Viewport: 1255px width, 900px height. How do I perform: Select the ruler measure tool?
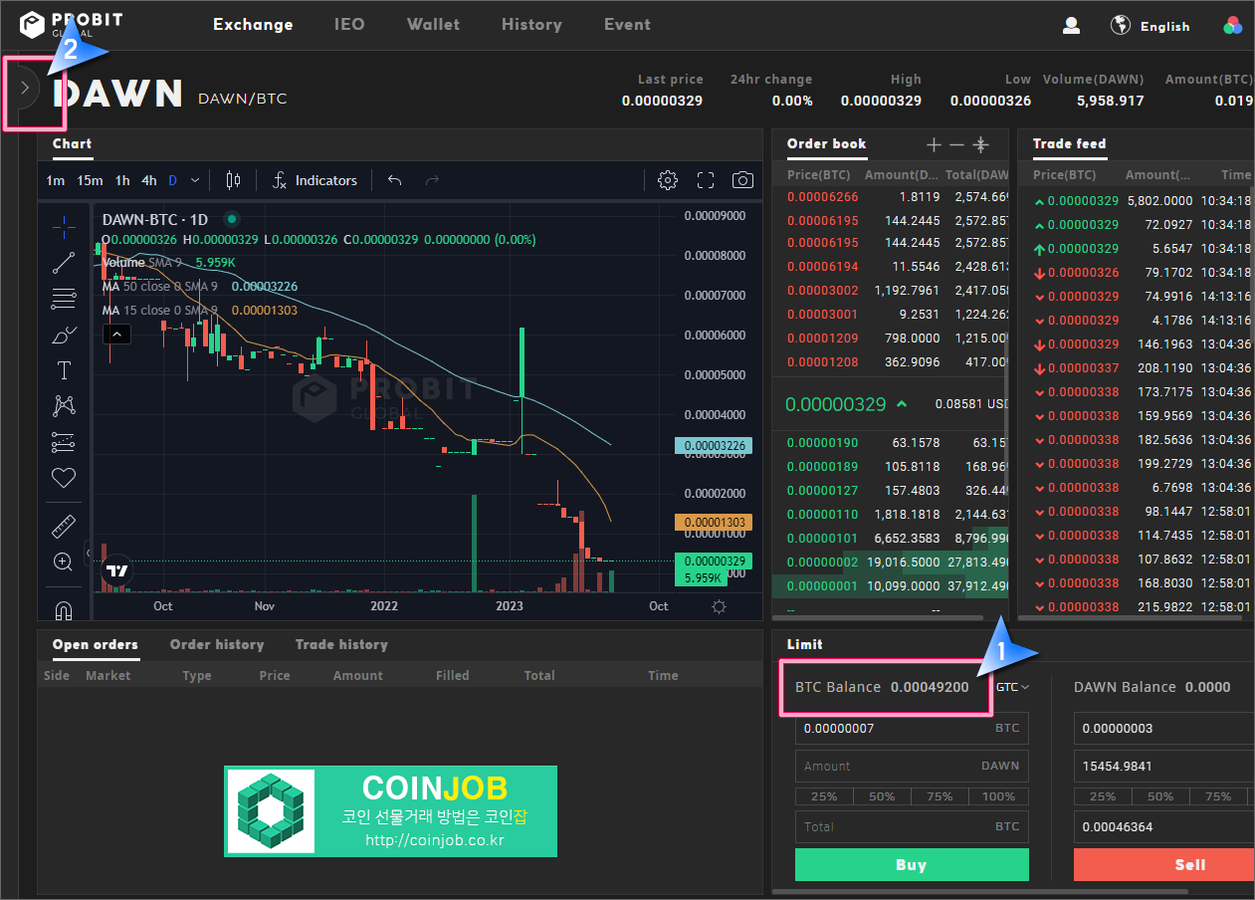64,527
